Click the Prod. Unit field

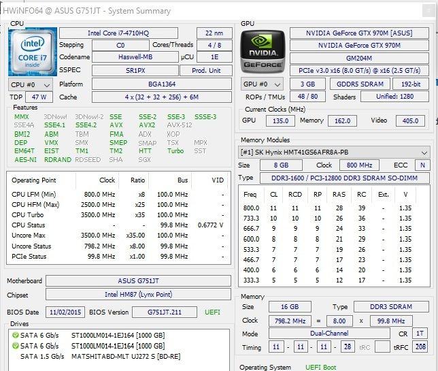206,70
